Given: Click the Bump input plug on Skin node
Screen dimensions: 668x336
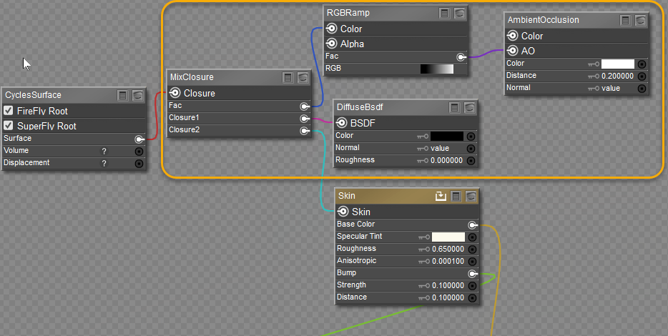Looking at the screenshot, I should pos(472,273).
